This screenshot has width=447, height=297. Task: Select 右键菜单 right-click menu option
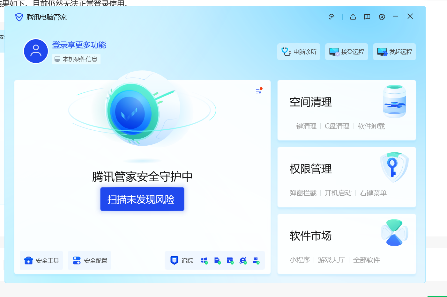[x=373, y=193]
